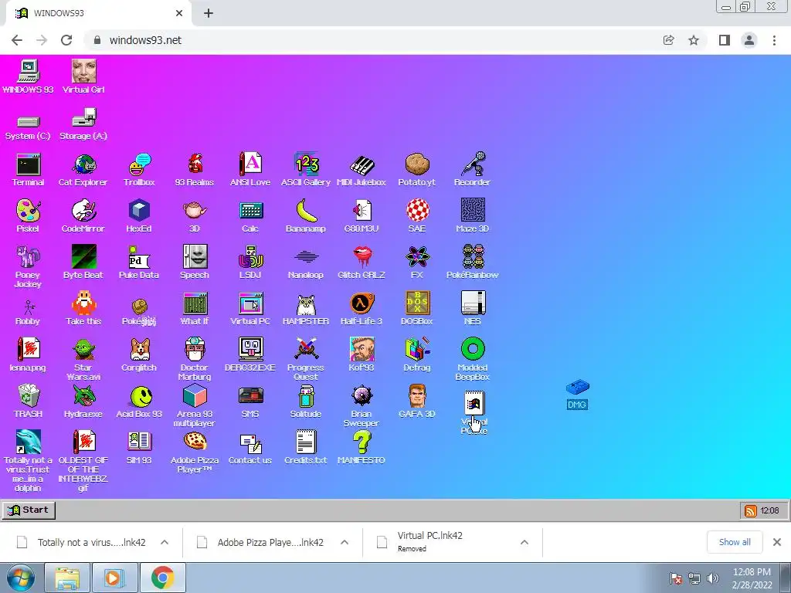The height and width of the screenshot is (593, 791).
Task: Click Show all downloads button
Action: 735,542
